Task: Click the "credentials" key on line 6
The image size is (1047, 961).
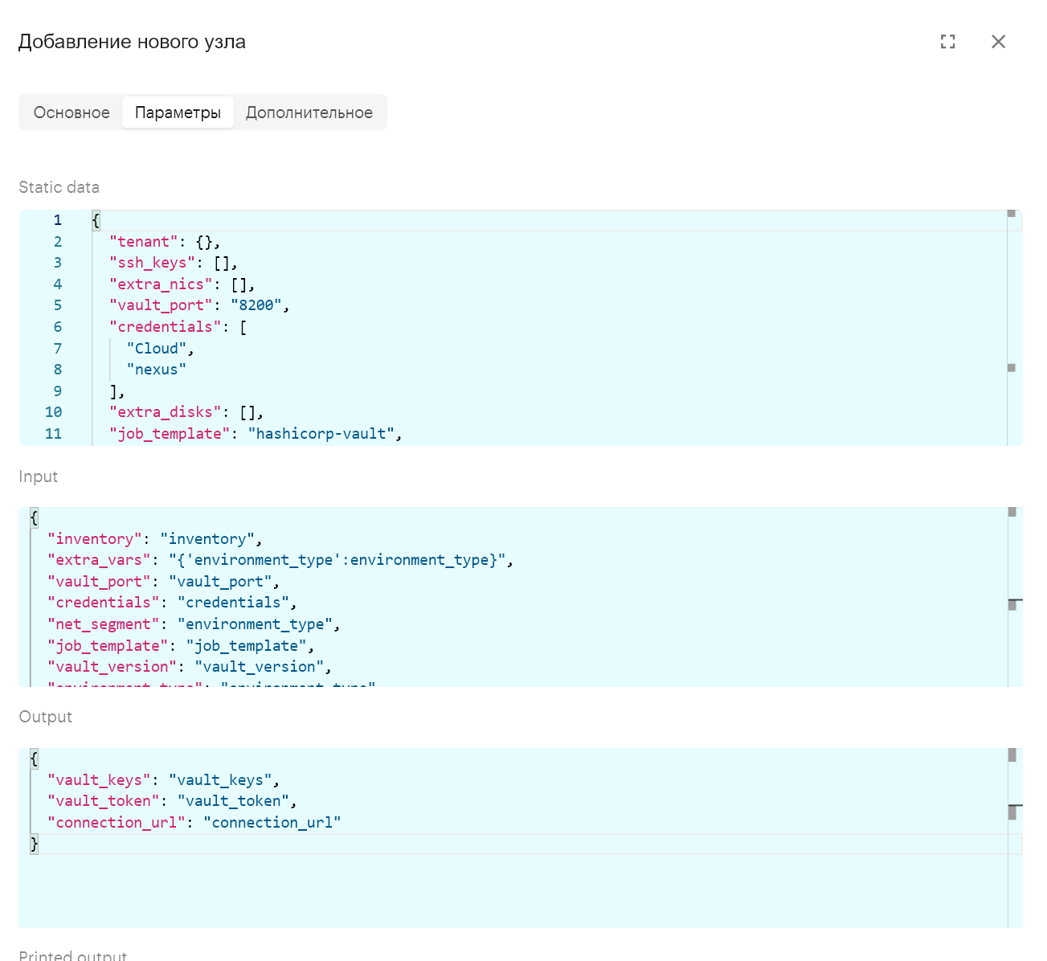Action: (166, 327)
